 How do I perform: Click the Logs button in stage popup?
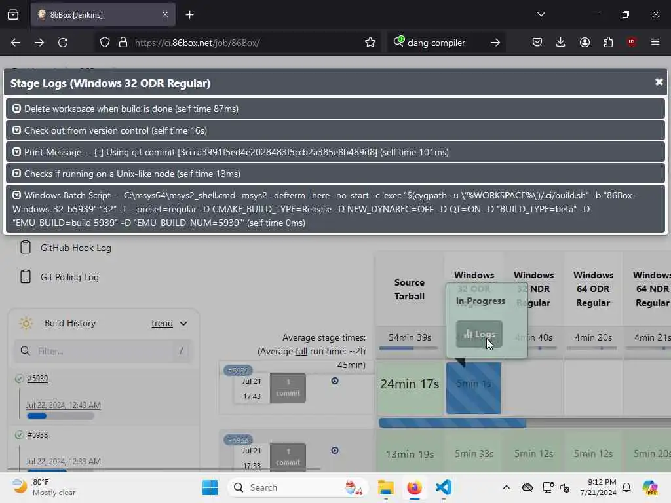[479, 334]
